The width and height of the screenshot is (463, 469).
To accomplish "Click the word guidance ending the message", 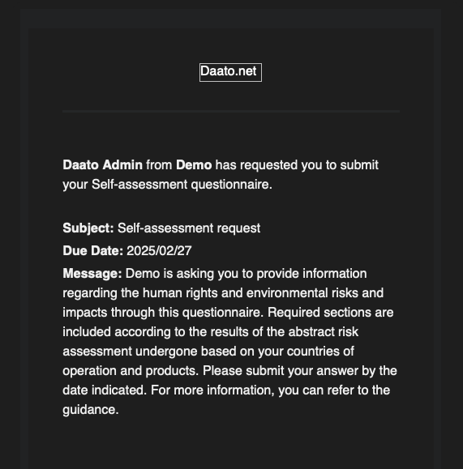I will tap(91, 410).
